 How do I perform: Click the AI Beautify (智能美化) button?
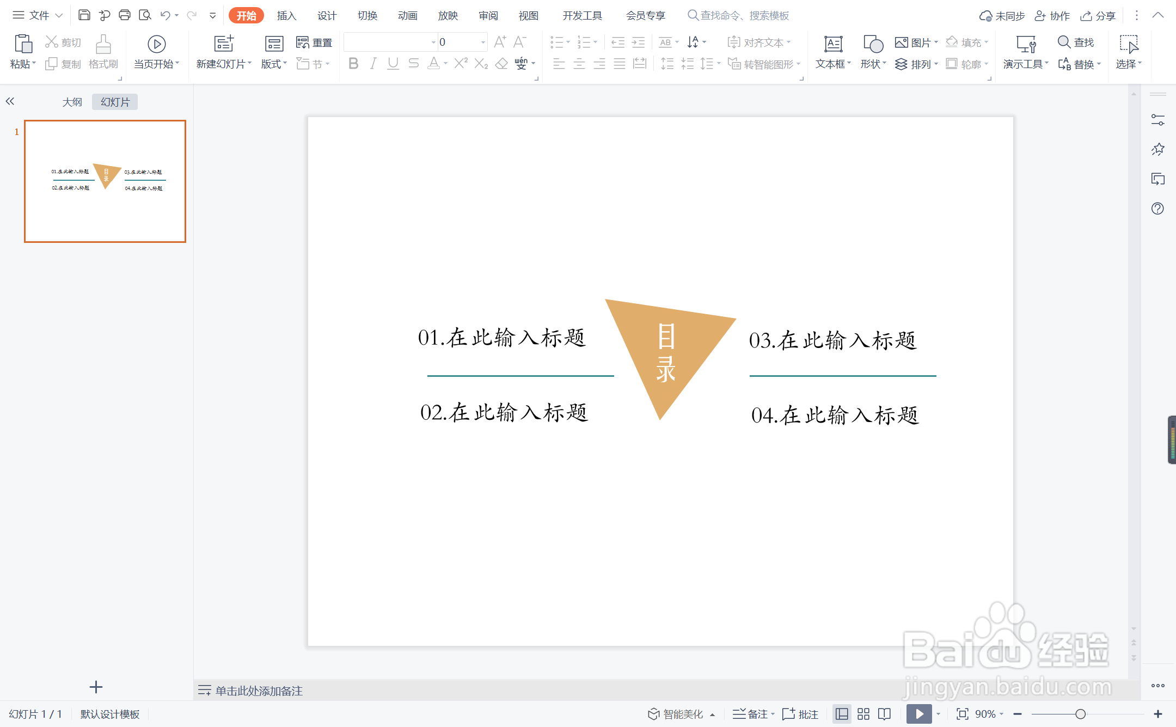coord(676,714)
